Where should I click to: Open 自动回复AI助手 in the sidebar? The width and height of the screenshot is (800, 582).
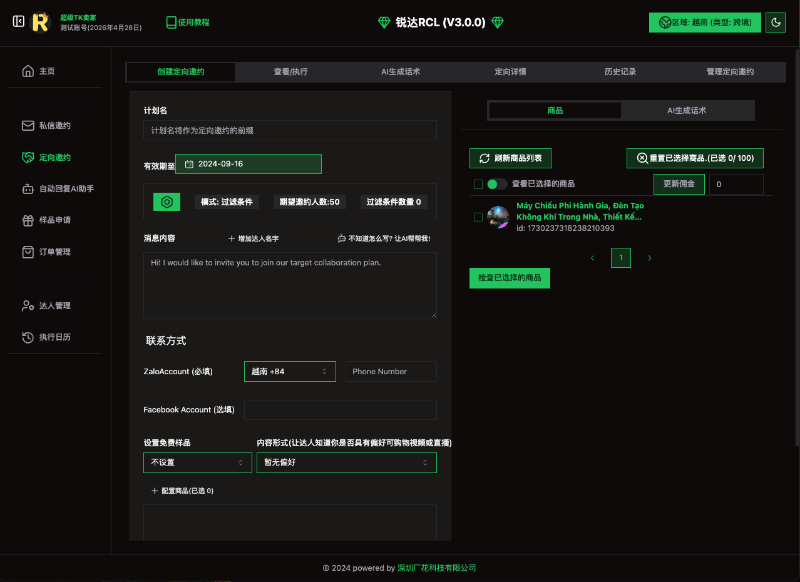point(66,188)
